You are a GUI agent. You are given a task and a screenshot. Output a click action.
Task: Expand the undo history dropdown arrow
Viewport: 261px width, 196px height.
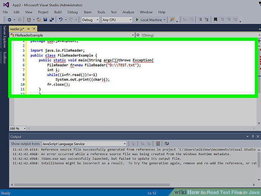(66, 20)
